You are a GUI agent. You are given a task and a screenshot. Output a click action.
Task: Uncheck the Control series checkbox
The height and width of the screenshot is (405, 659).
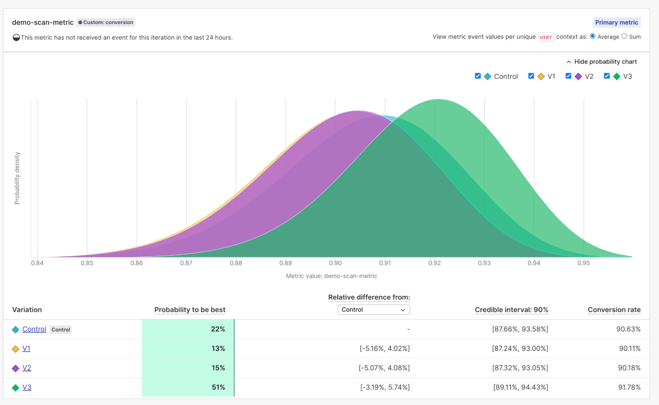coord(478,76)
